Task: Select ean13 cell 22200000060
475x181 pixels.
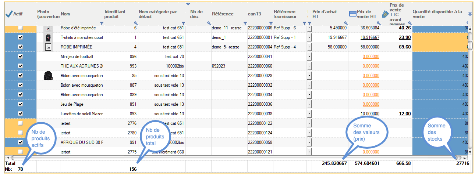Action: click(x=260, y=66)
